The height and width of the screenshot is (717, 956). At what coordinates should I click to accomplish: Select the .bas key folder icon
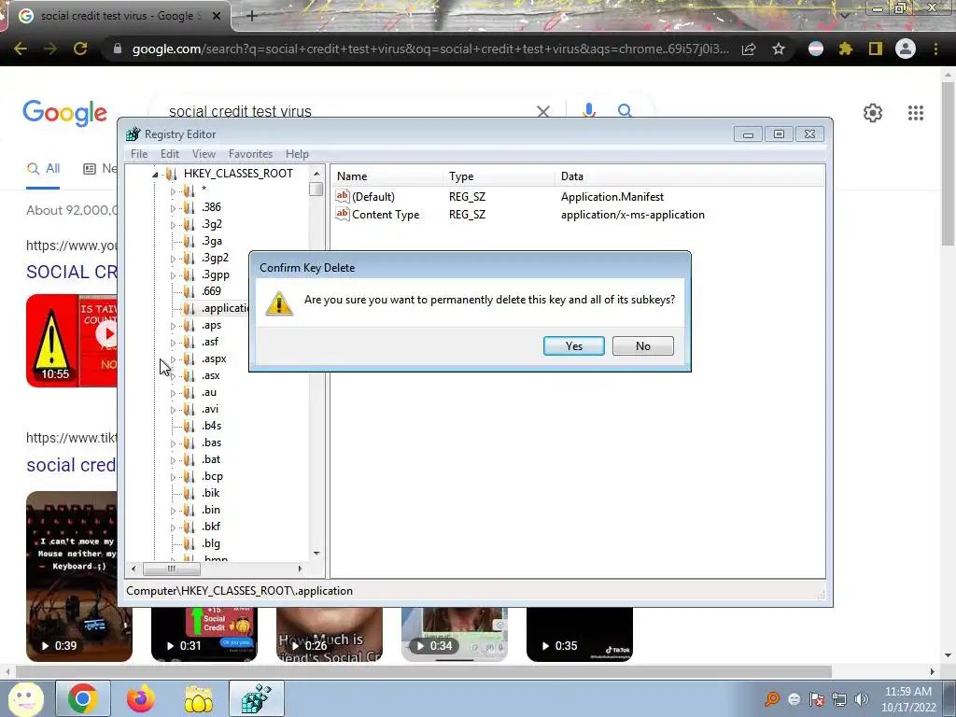point(189,443)
